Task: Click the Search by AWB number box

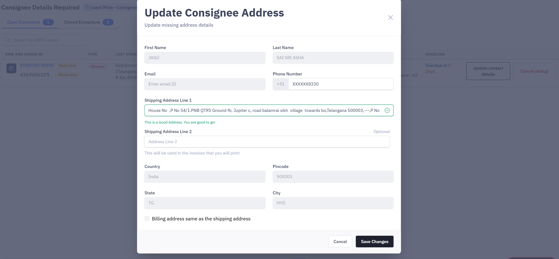Action: point(45,40)
